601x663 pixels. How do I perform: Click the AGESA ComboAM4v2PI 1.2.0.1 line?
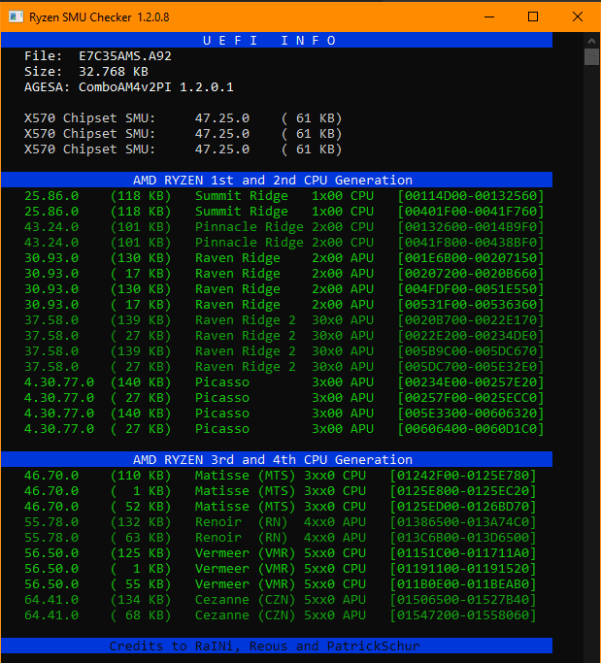pyautogui.click(x=128, y=87)
